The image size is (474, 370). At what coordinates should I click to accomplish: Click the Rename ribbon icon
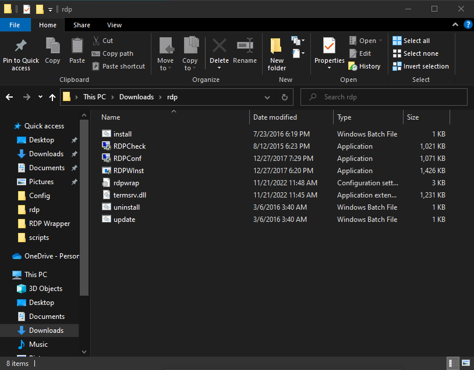coord(245,45)
